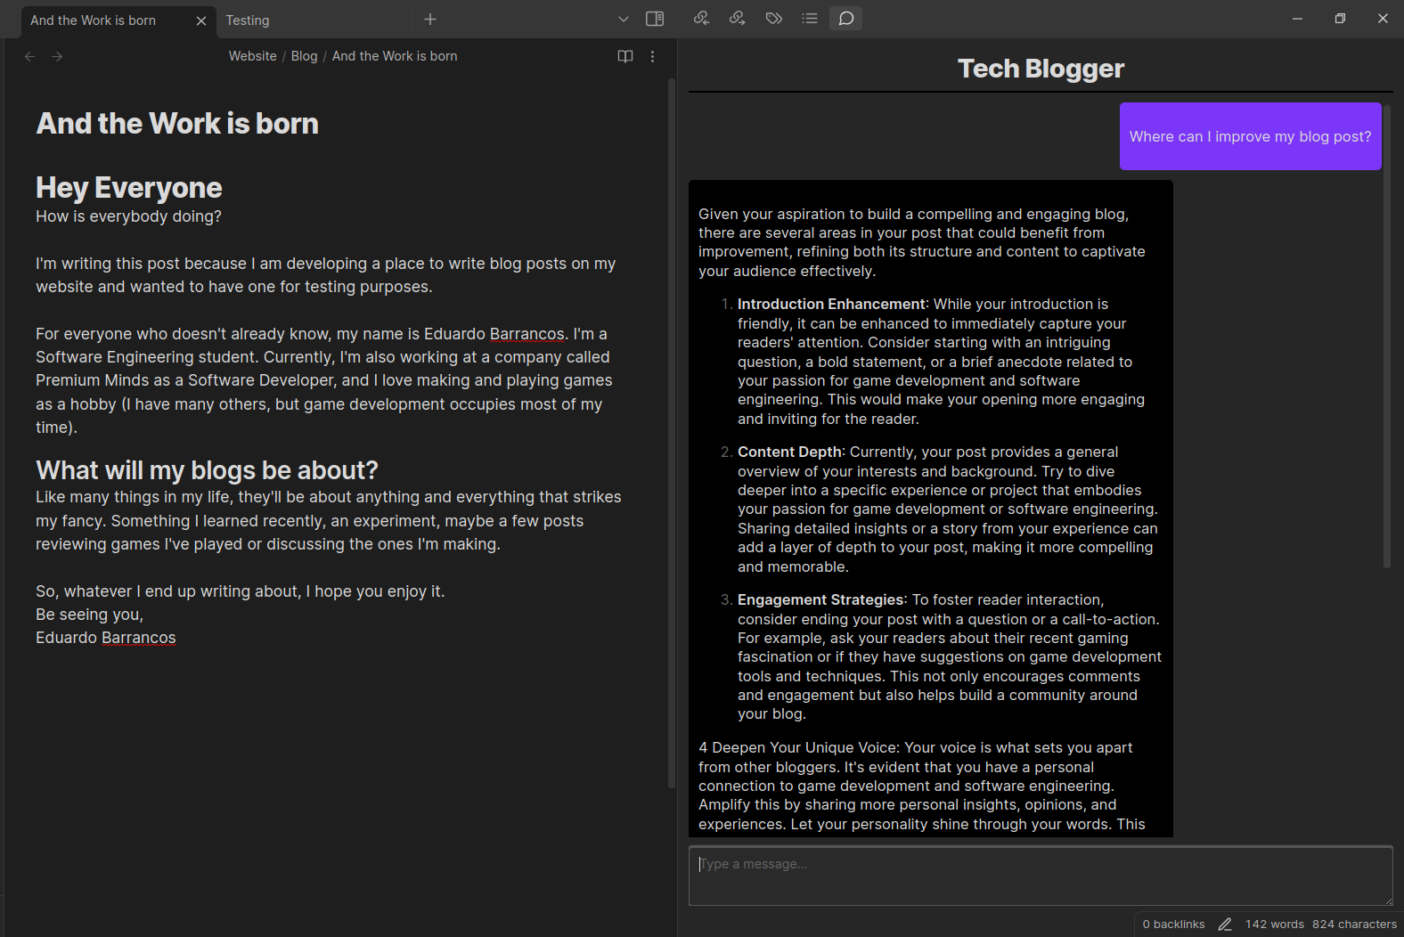
Task: Toggle the pencil edit mode status icon
Action: [x=1225, y=925]
